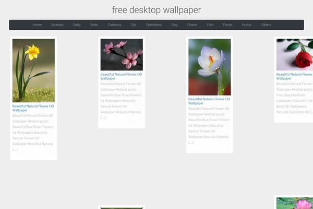Select the Dog menu item
The image size is (313, 209).
pyautogui.click(x=174, y=25)
